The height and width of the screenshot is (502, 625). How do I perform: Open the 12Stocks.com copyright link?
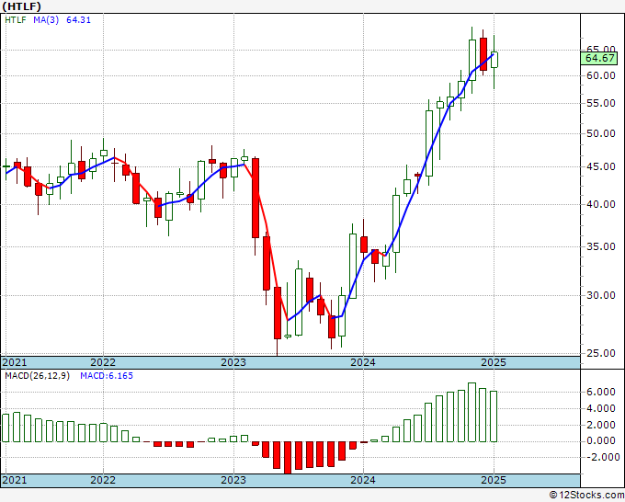click(586, 496)
